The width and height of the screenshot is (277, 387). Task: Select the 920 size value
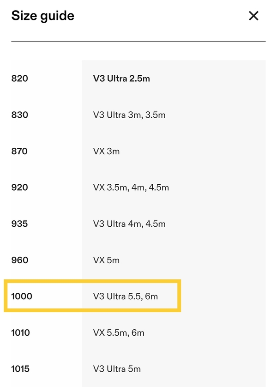pyautogui.click(x=20, y=187)
